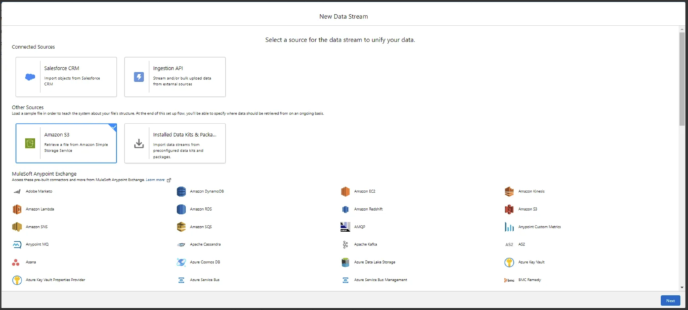The height and width of the screenshot is (310, 688).
Task: Open the Asana connector icon
Action: [x=16, y=262]
